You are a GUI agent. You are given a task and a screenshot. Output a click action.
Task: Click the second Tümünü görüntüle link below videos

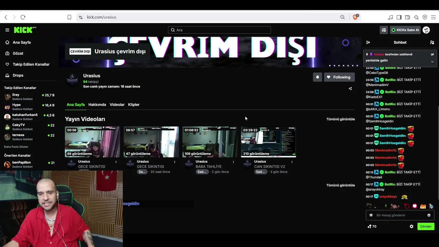click(x=341, y=185)
